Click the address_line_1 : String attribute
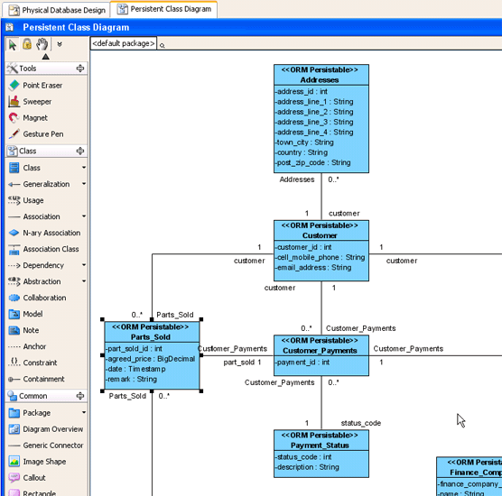Screen dimensions: 502x496 pos(315,102)
